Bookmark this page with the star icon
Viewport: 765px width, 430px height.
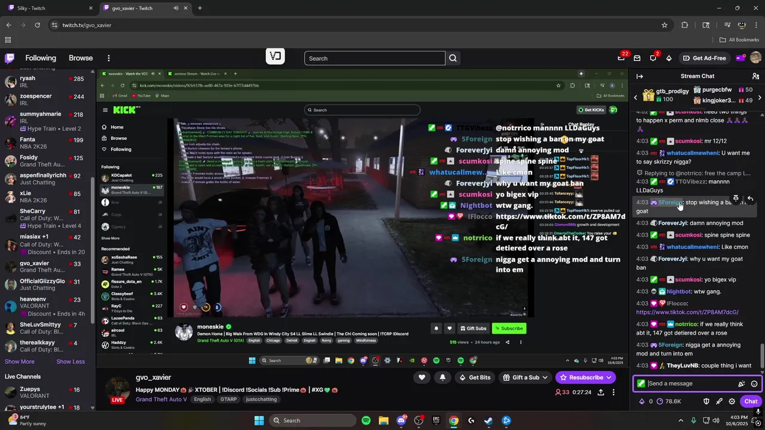664,25
